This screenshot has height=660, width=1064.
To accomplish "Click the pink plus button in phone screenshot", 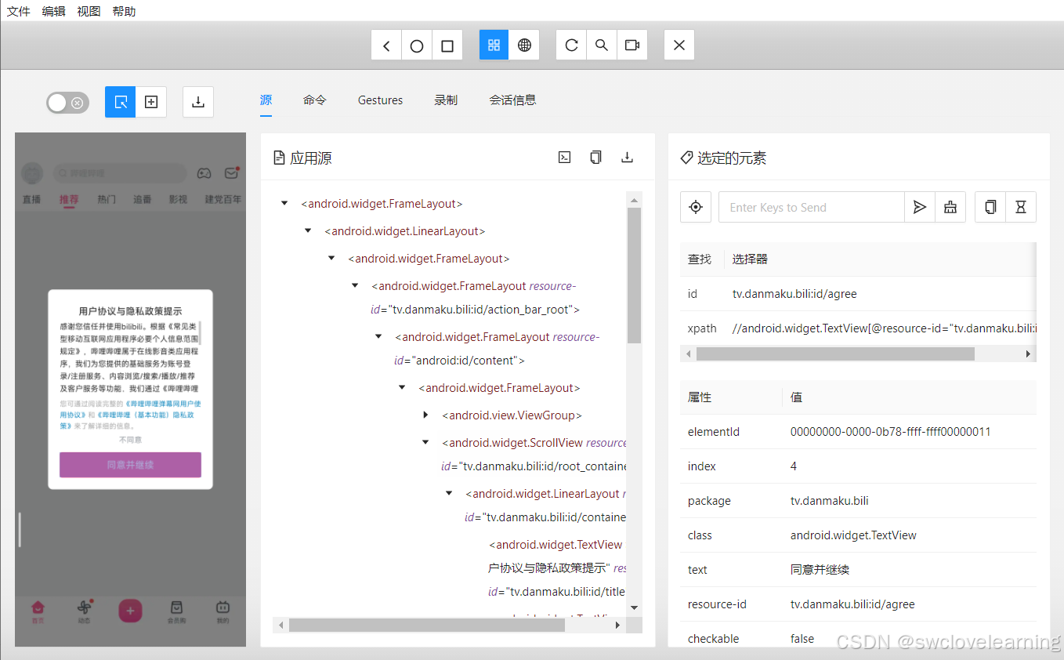I will click(130, 611).
